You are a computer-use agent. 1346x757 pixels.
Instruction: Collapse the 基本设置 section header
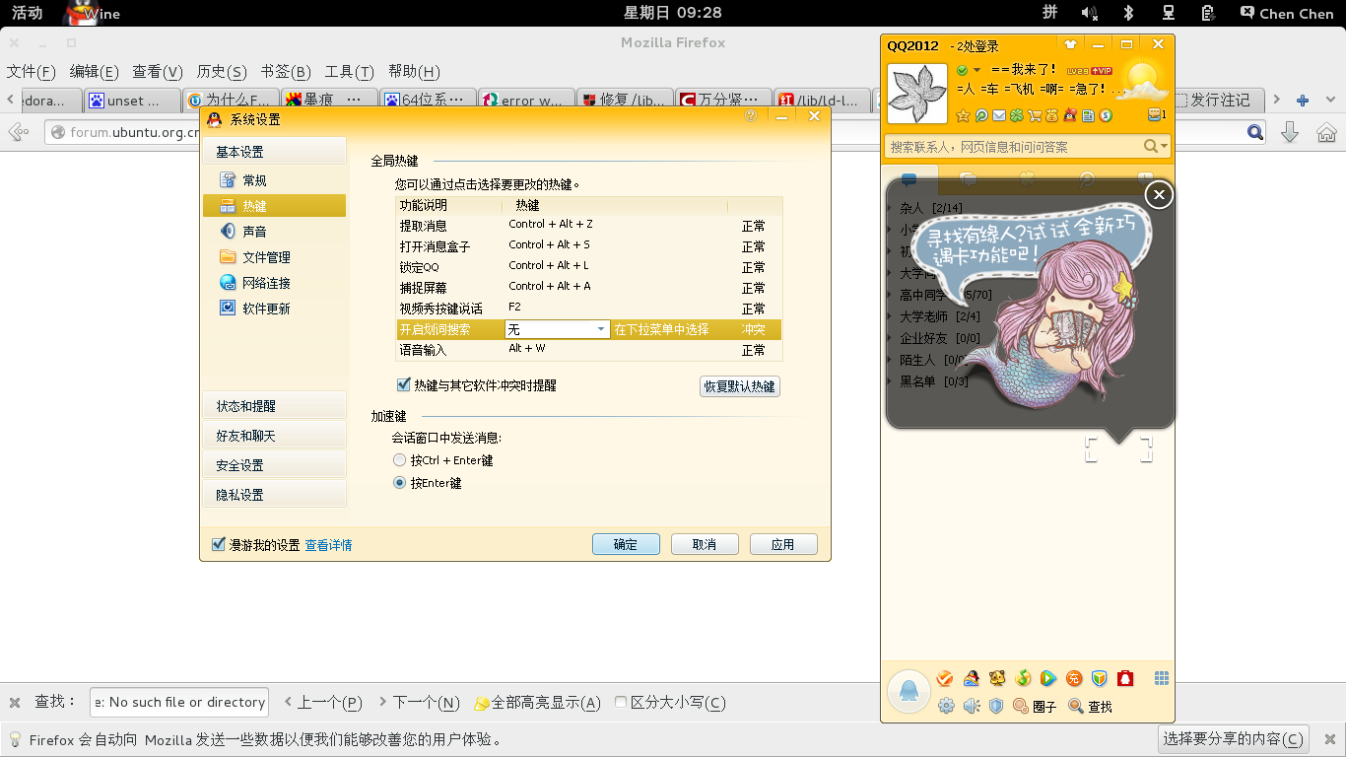(x=274, y=151)
